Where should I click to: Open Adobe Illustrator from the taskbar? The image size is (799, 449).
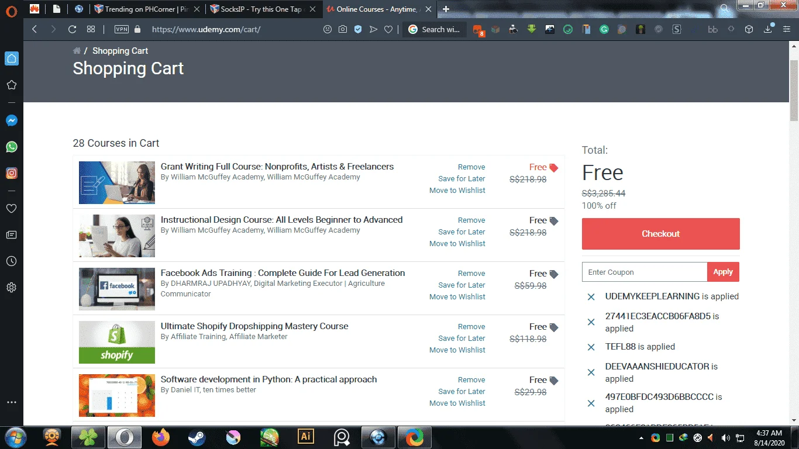click(305, 437)
